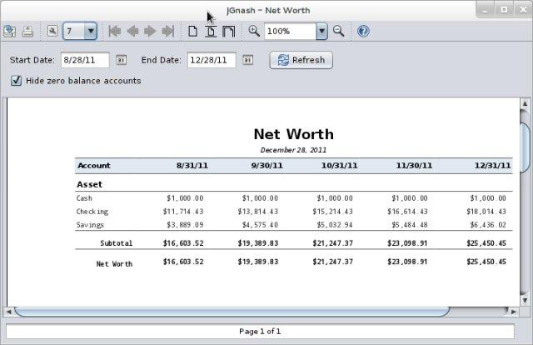Minimize the jGnash Net Worth window
This screenshot has height=345, width=533.
point(485,11)
